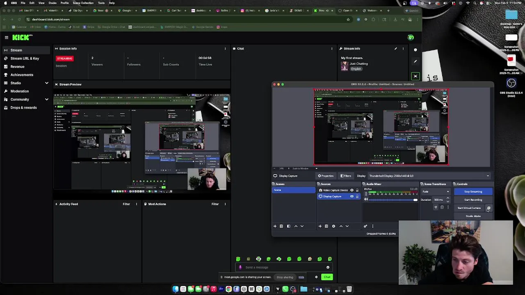525x295 pixels.
Task: Click the user avatar in Kick header
Action: 411,38
